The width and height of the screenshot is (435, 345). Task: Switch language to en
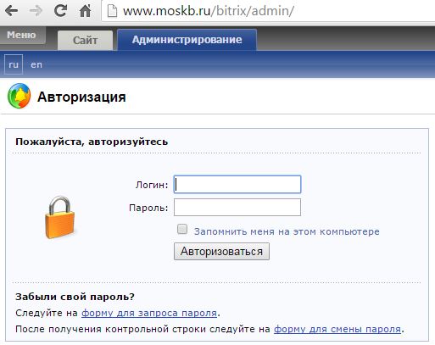point(36,64)
